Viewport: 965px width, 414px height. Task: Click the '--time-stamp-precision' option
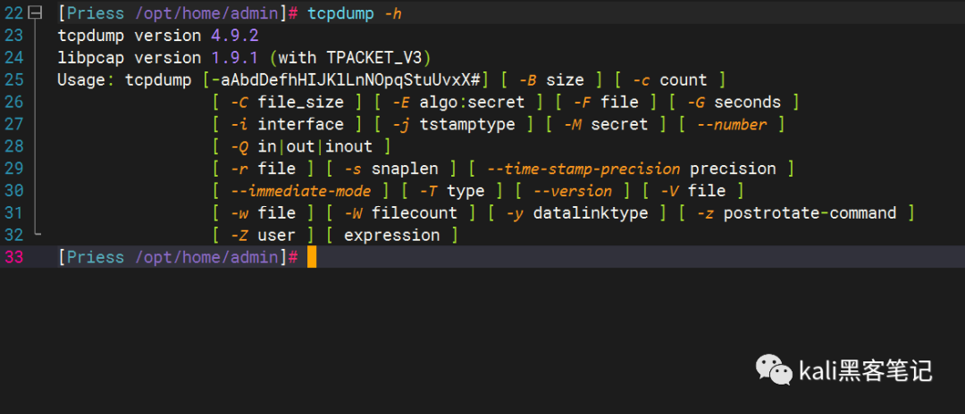point(583,169)
